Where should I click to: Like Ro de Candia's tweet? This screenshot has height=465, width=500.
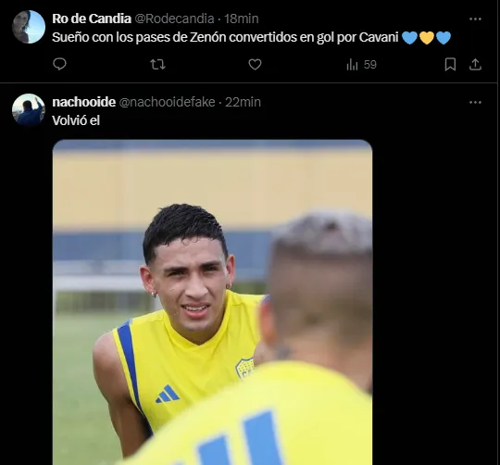(255, 65)
